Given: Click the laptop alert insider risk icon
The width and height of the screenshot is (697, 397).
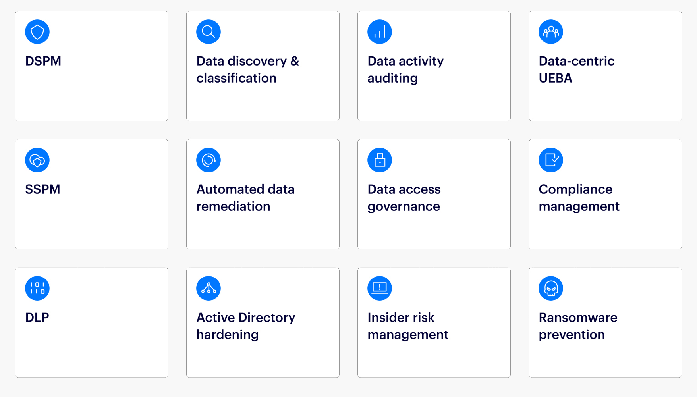Looking at the screenshot, I should (380, 288).
